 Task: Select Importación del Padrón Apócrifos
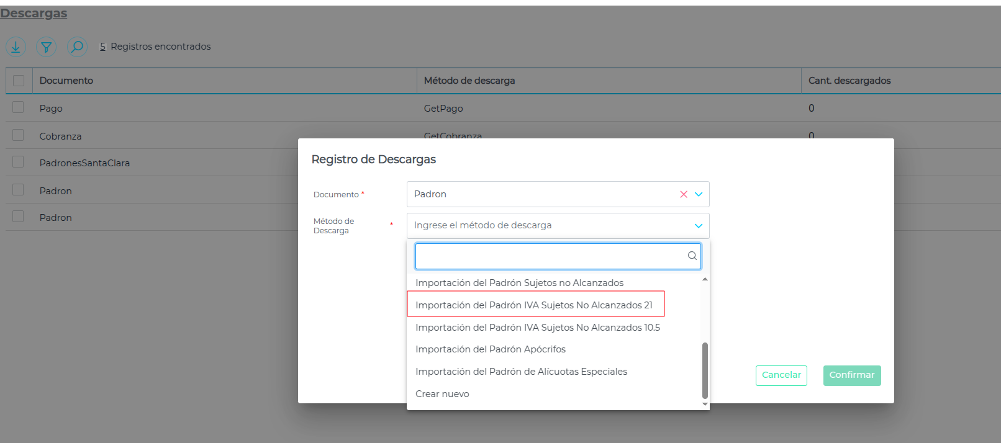coord(491,349)
